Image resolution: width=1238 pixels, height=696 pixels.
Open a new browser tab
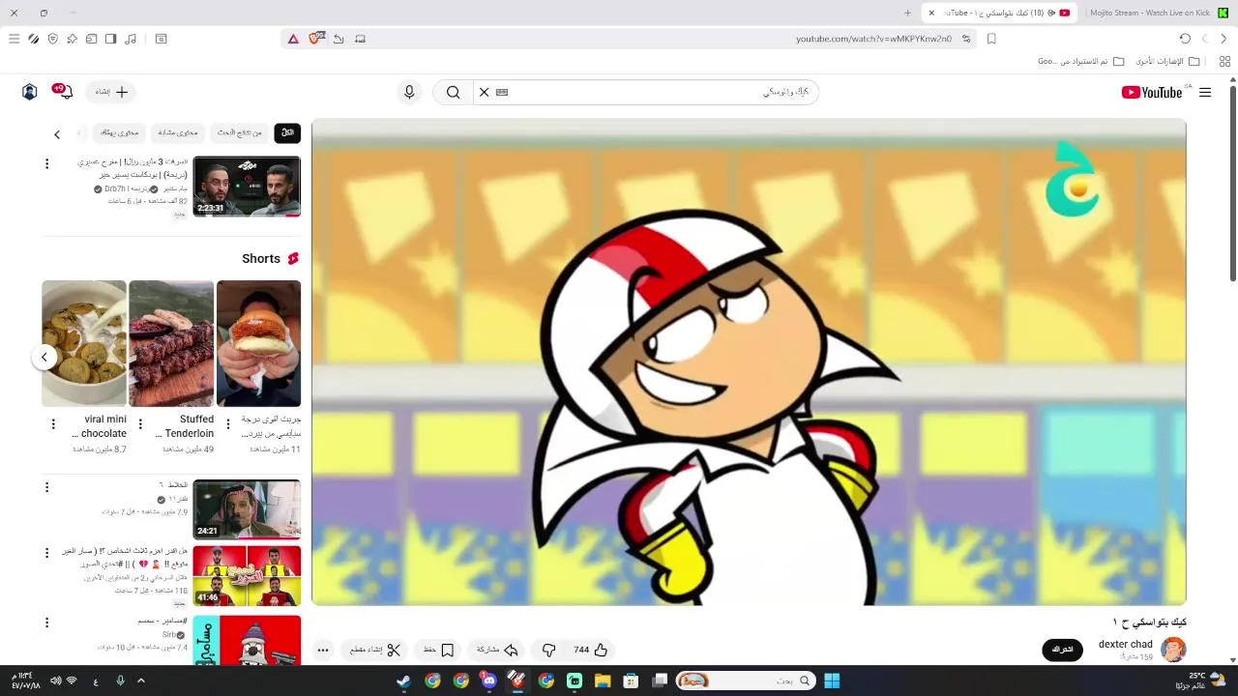click(907, 13)
